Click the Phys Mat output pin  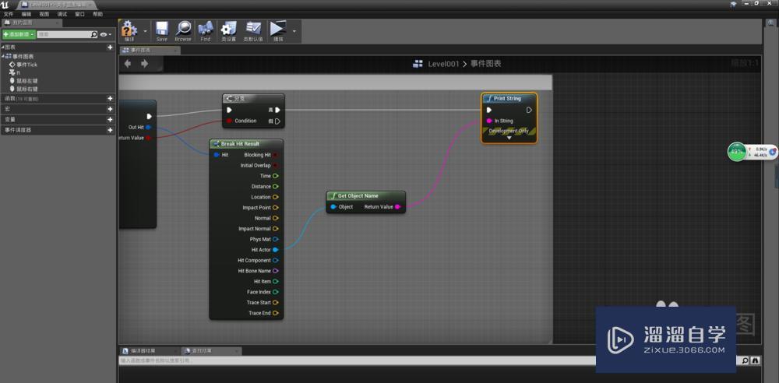275,239
